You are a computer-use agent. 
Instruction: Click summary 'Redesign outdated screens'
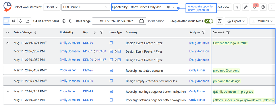144,71
